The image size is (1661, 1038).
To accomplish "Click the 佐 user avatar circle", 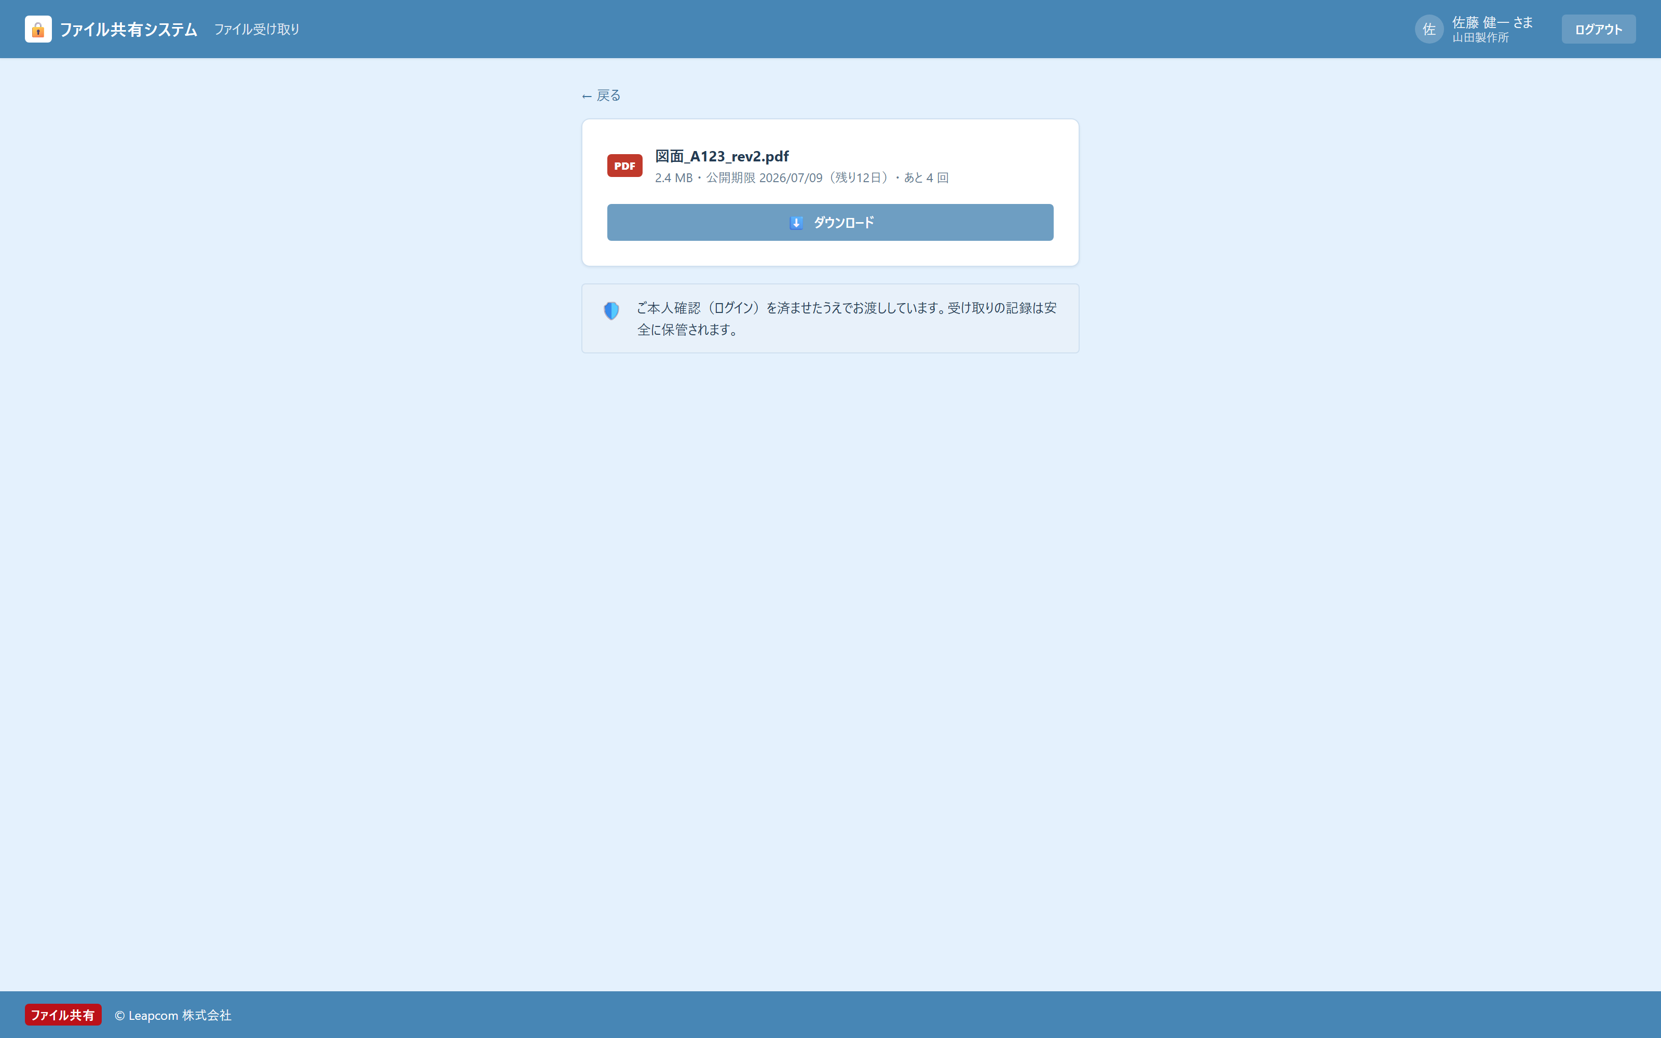I will coord(1429,29).
